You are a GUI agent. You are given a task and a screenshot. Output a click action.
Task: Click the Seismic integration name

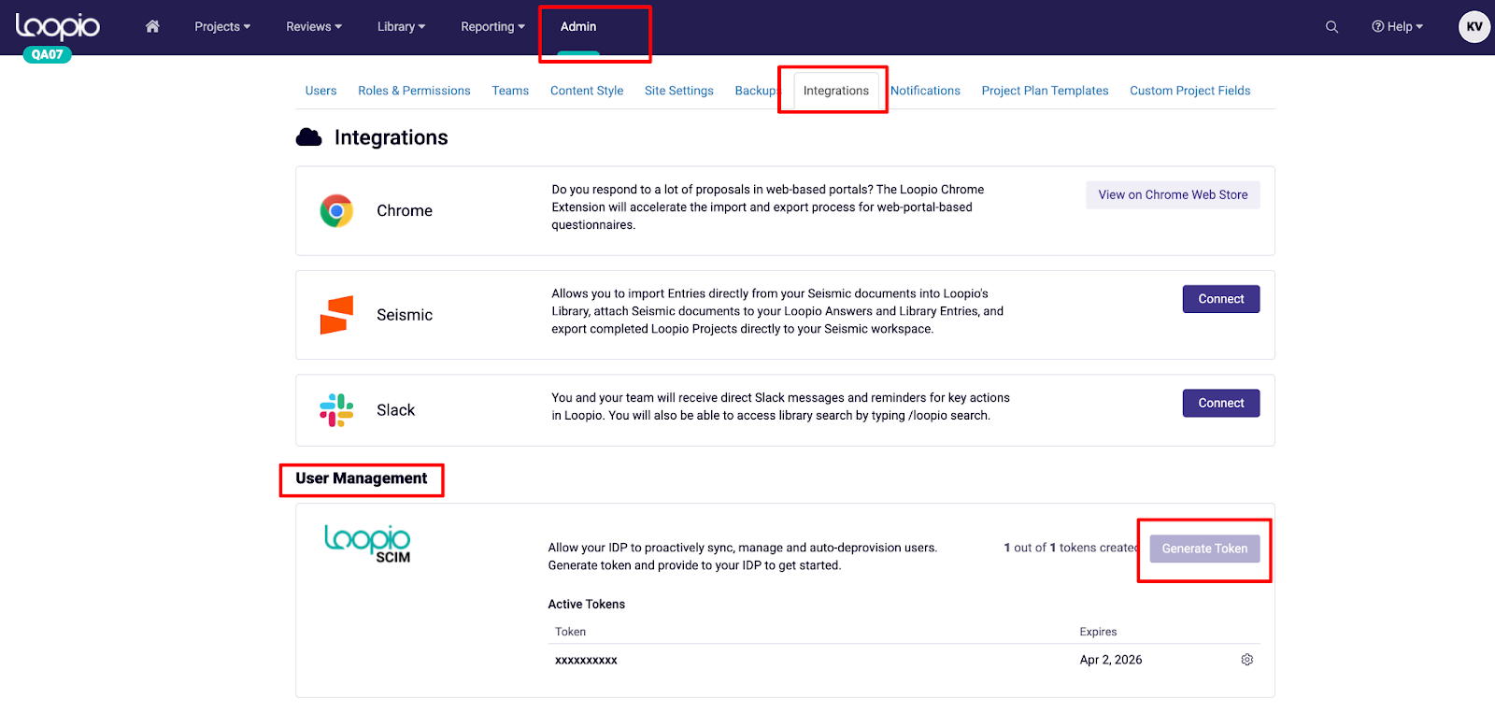405,315
